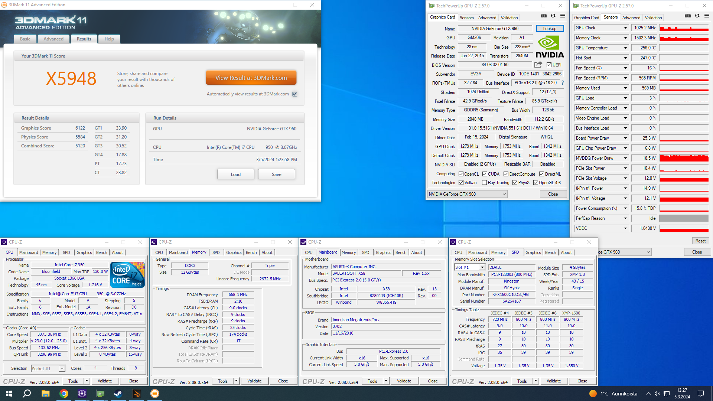Click the Lookup button in GPU-Z

click(550, 29)
